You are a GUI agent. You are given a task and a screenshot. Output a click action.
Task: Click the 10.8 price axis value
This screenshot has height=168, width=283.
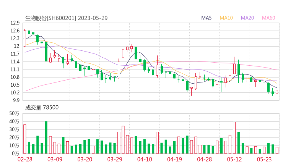[15, 78]
